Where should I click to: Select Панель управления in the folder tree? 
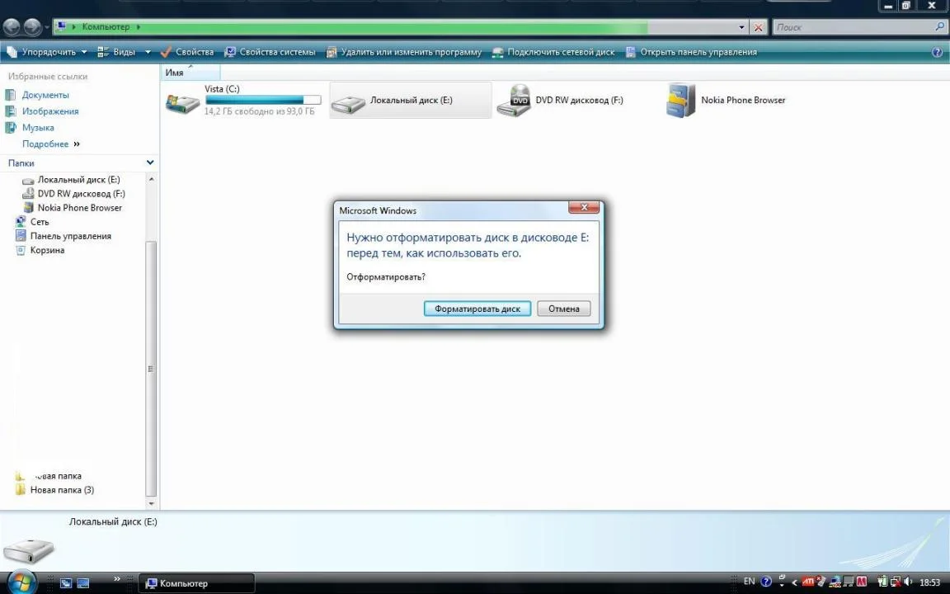[x=70, y=237]
